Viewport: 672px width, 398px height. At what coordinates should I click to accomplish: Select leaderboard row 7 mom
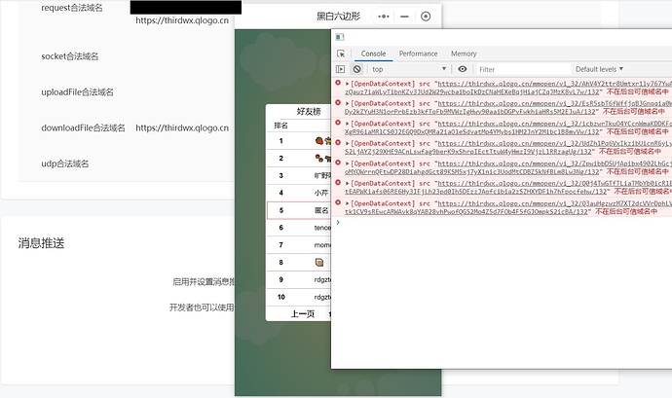pyautogui.click(x=299, y=245)
